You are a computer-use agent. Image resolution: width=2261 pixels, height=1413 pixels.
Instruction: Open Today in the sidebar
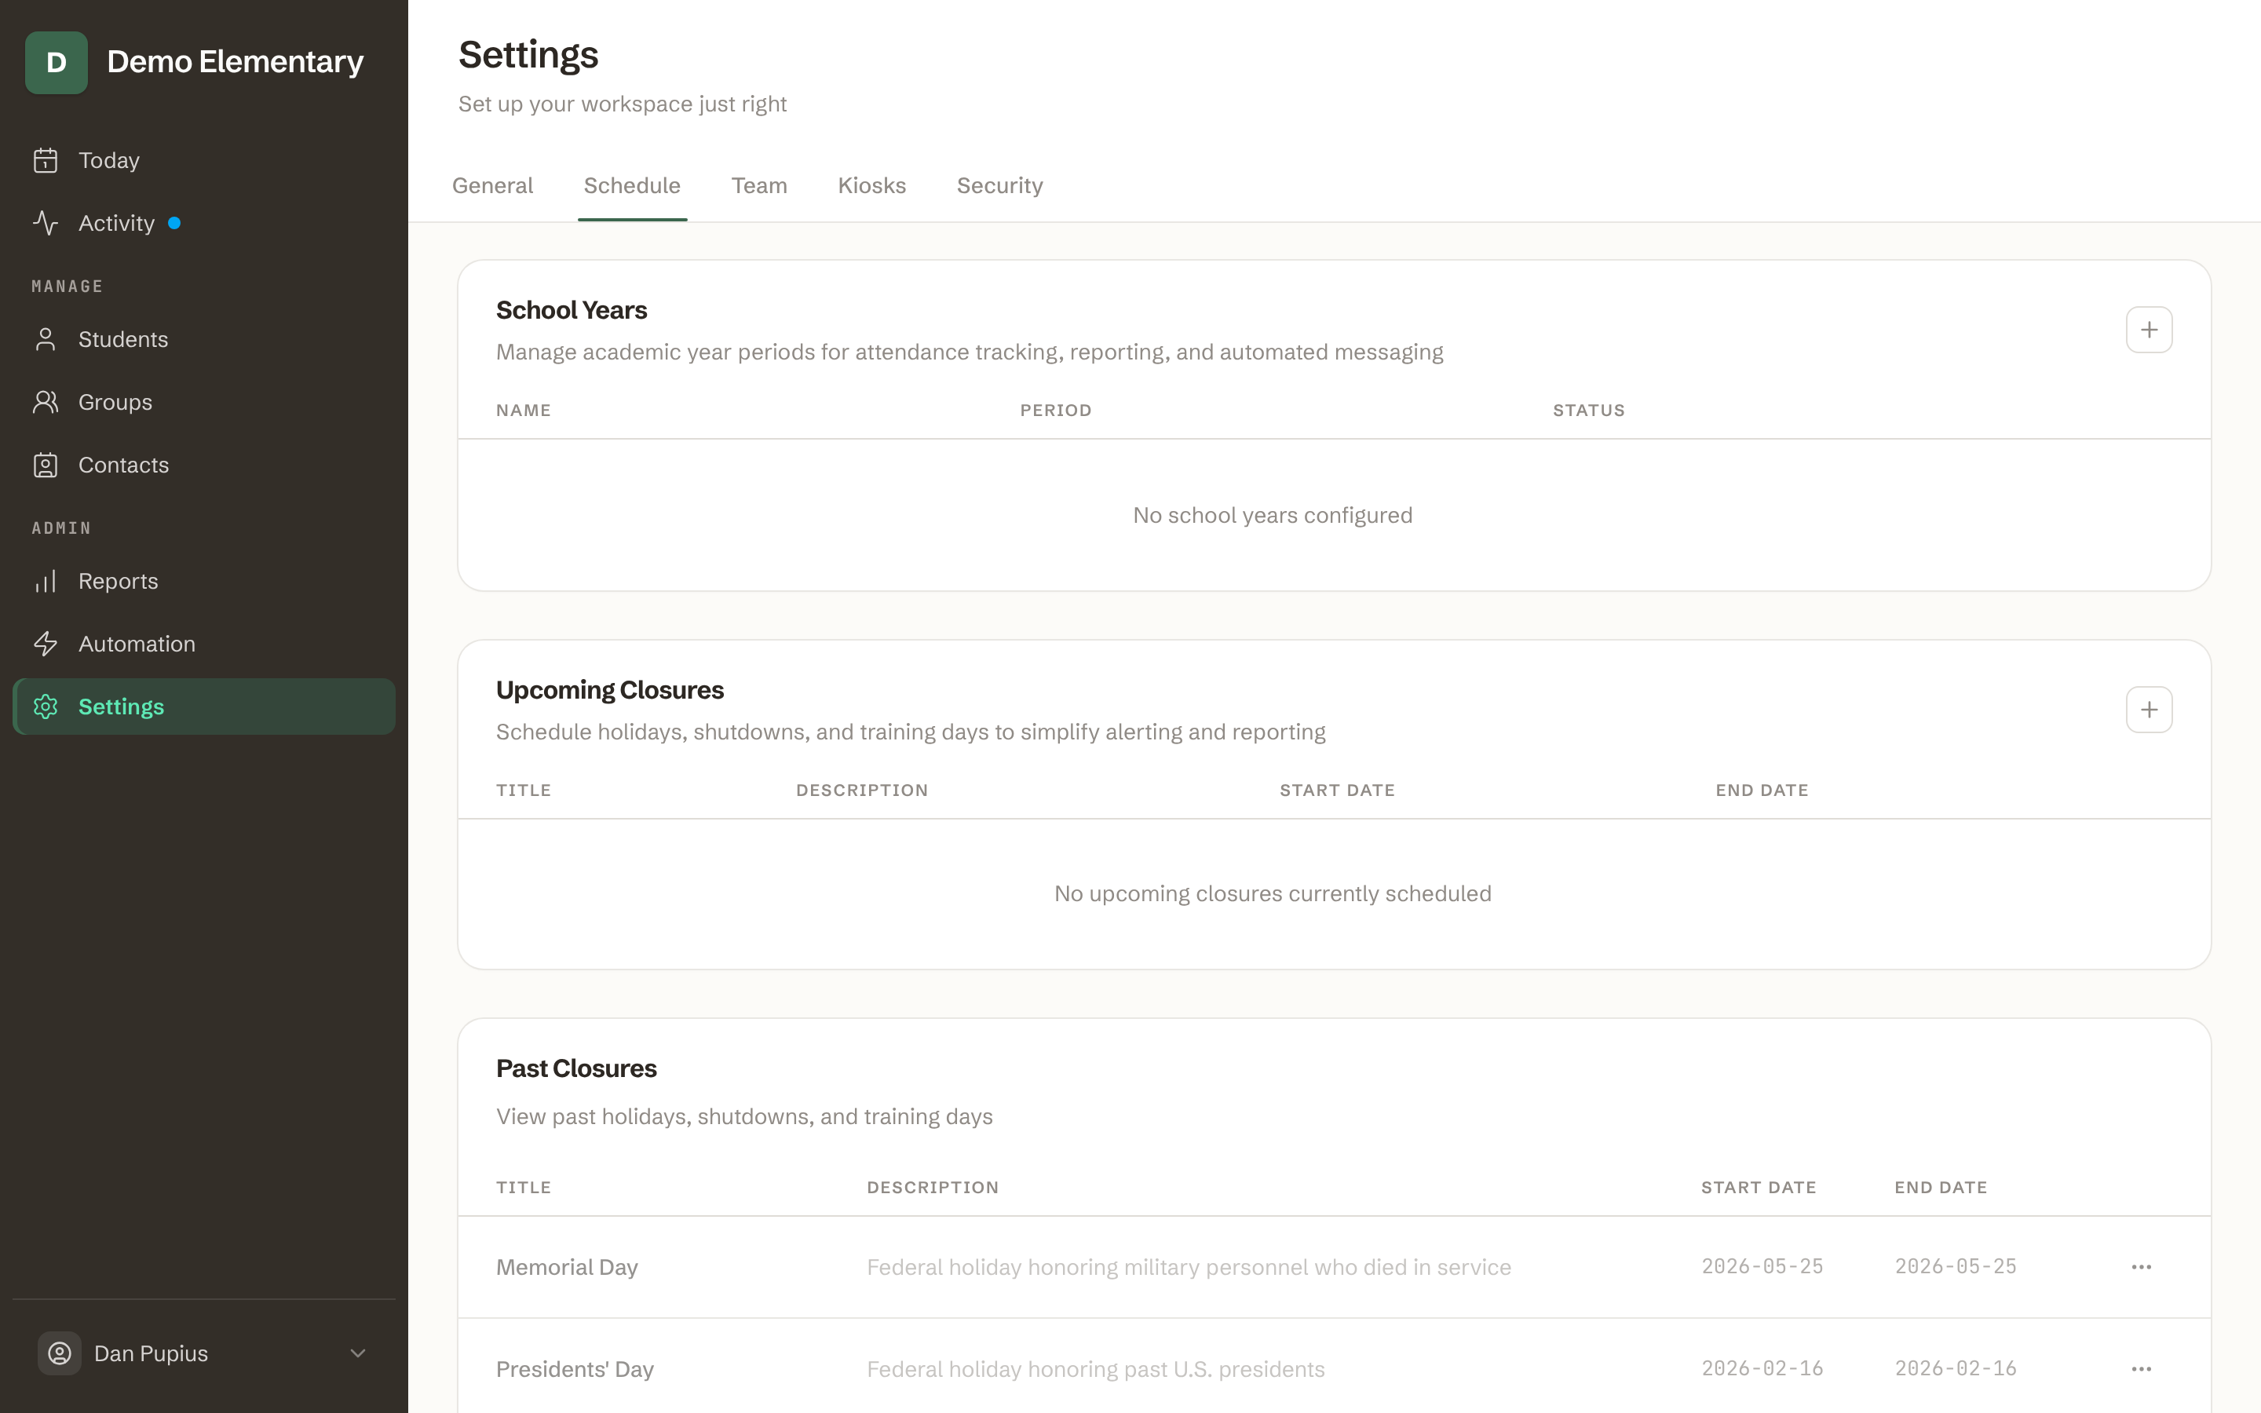[203, 161]
